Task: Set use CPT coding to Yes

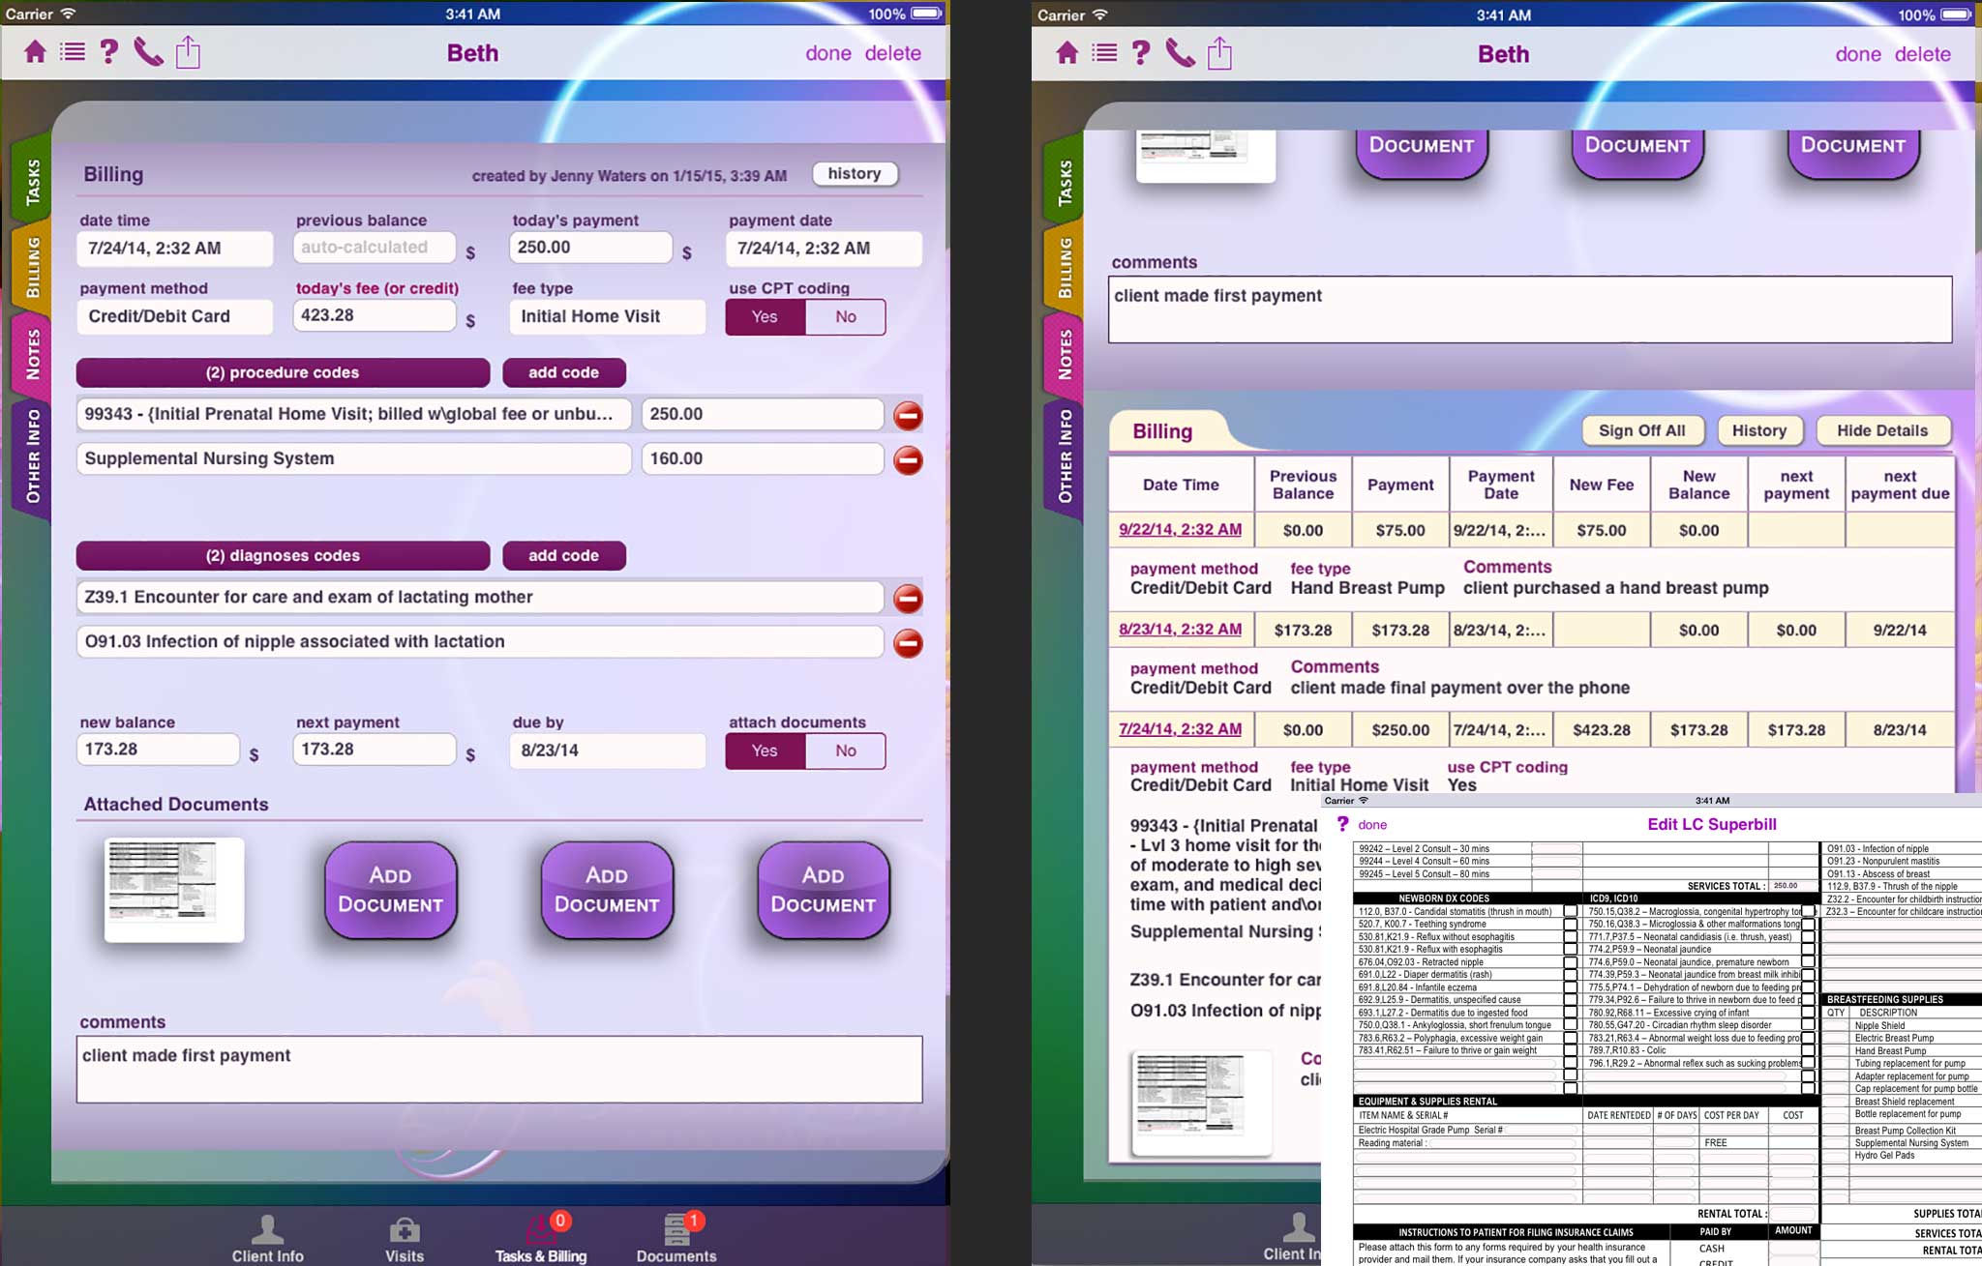Action: [765, 317]
